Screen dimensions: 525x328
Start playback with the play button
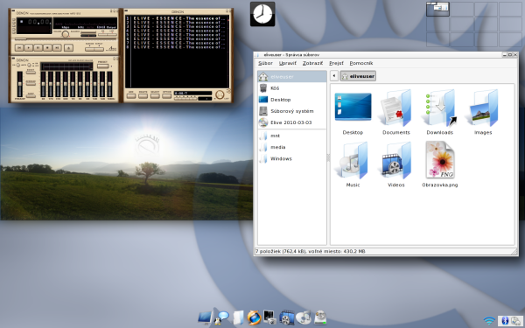tap(29, 47)
